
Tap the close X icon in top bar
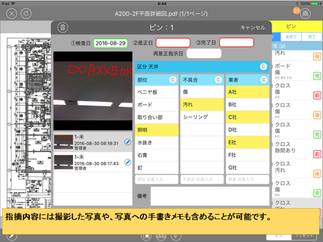click(x=12, y=13)
